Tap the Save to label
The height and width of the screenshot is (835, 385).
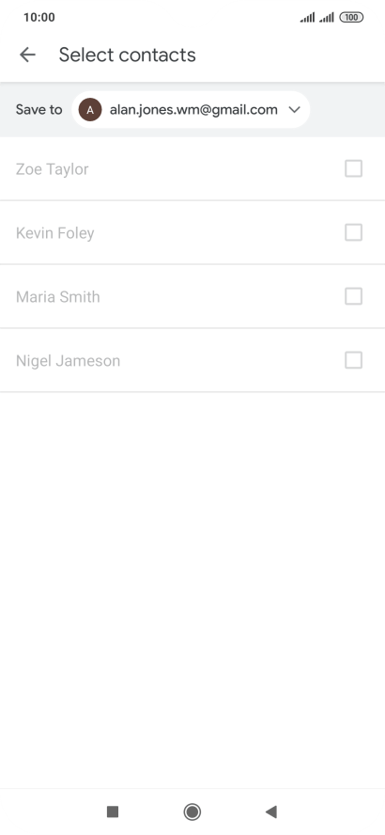tap(38, 110)
